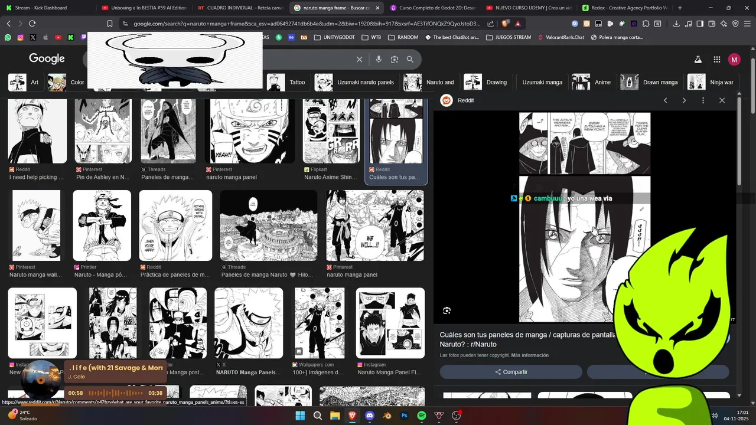Viewport: 756px width, 425px height.
Task: Open Photoshop from the taskbar
Action: click(405, 416)
